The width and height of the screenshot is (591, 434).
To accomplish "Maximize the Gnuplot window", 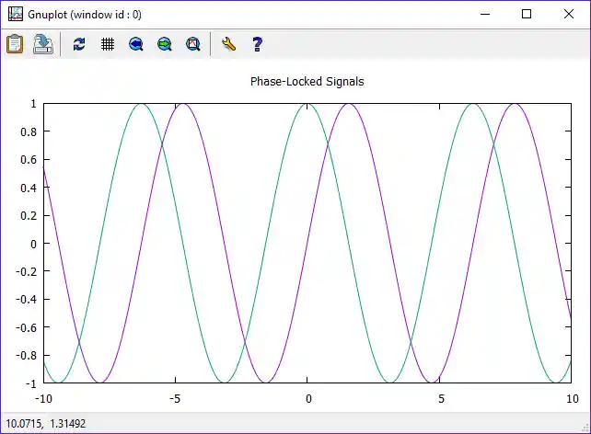I will (527, 14).
